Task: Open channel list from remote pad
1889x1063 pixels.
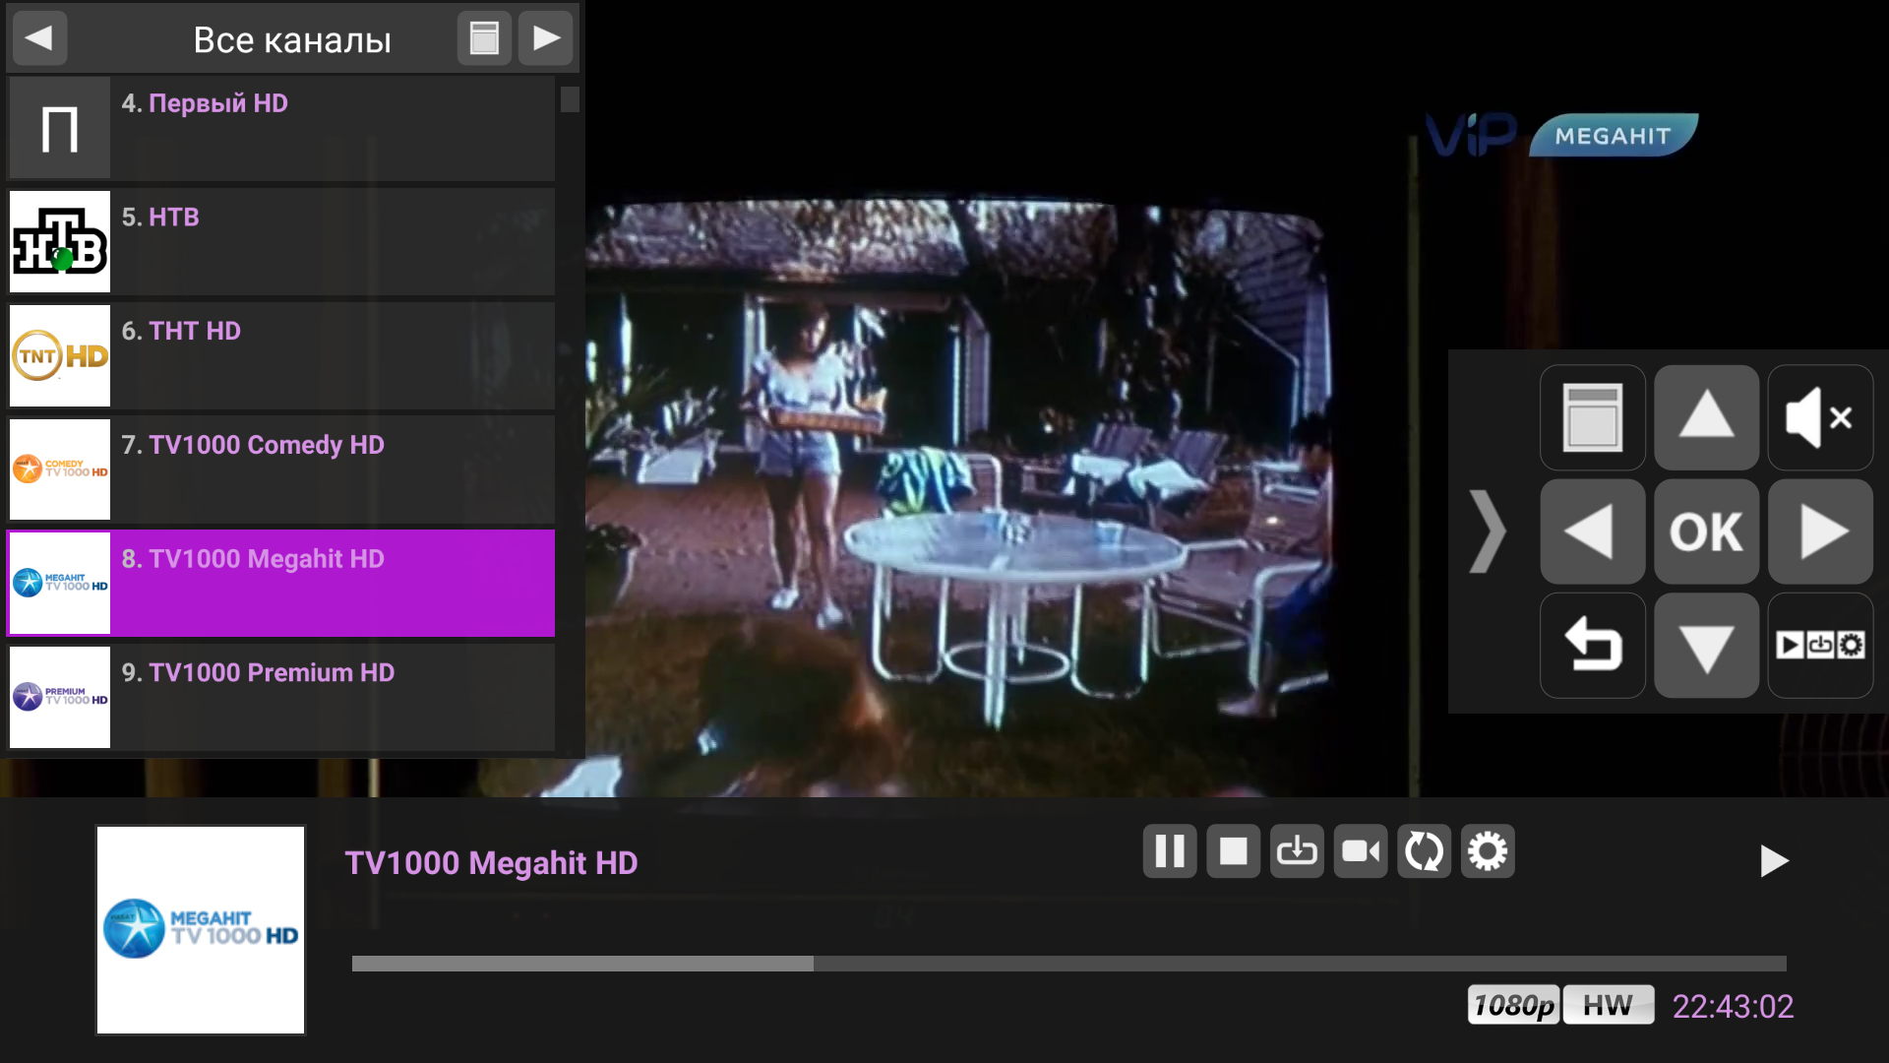Action: [x=1592, y=417]
